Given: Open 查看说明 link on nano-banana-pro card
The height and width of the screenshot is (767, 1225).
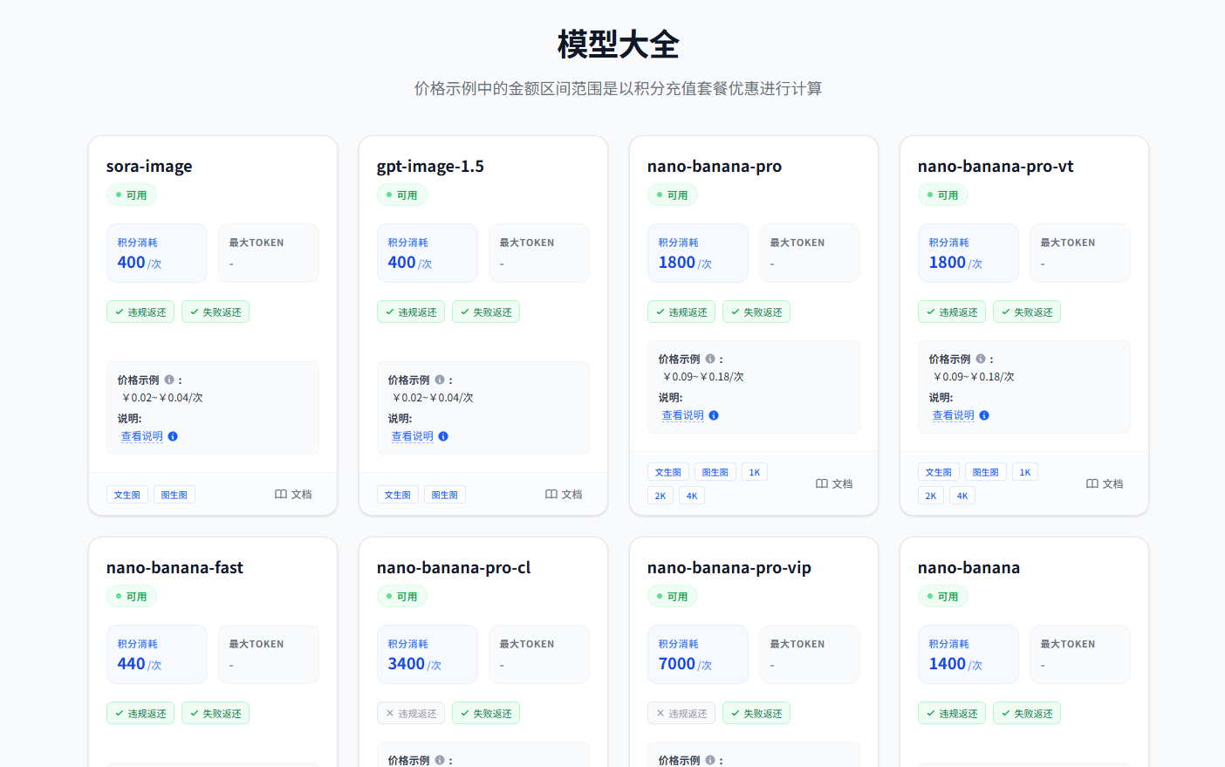Looking at the screenshot, I should tap(683, 415).
